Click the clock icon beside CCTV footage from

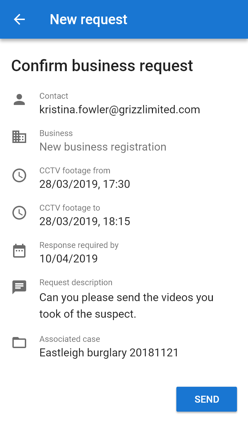click(x=19, y=176)
